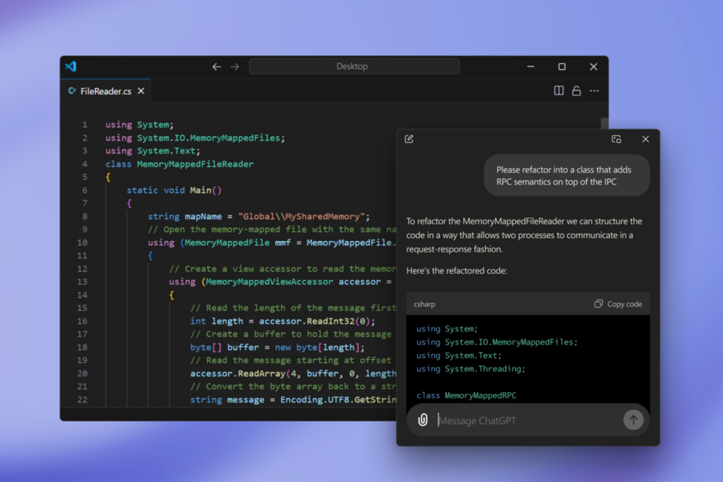Split the editor with the layout icon
723x482 pixels.
[559, 90]
